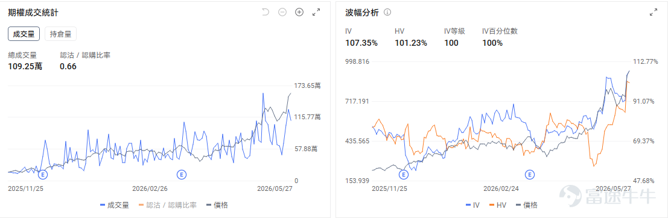
Task: Expand the 期權成交統計 chart to fullscreen
Action: [316, 12]
